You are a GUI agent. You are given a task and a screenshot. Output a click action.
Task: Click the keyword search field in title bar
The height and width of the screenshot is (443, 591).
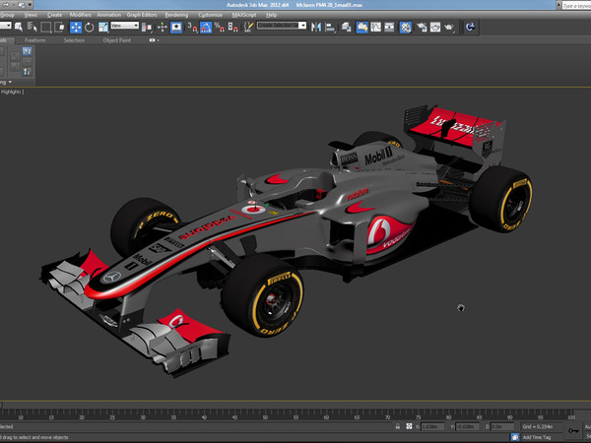pyautogui.click(x=576, y=5)
